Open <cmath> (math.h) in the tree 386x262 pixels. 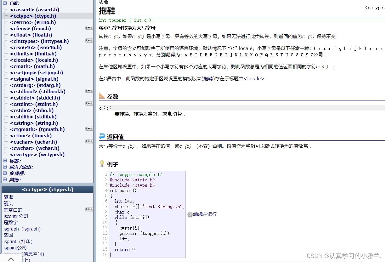(x=32, y=66)
